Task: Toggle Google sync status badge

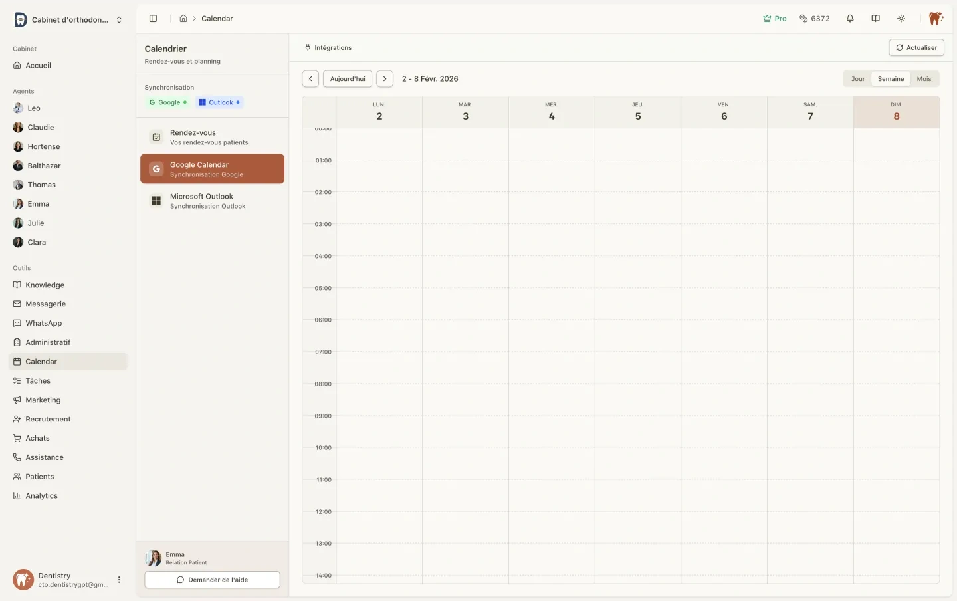Action: [167, 102]
